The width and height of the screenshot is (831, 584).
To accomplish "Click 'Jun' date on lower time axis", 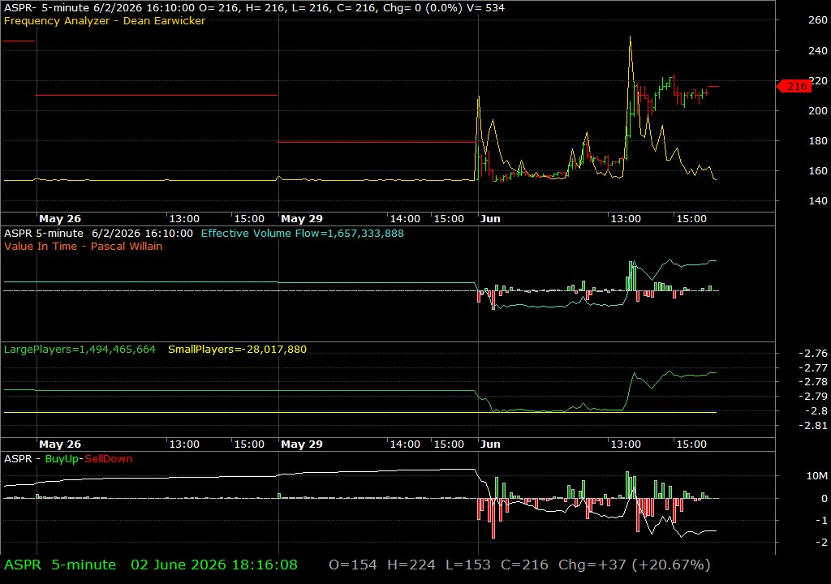I will click(490, 444).
